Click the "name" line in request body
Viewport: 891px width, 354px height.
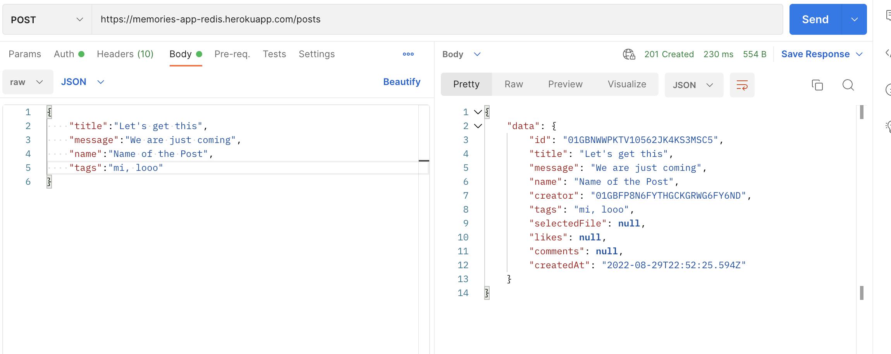tap(141, 154)
